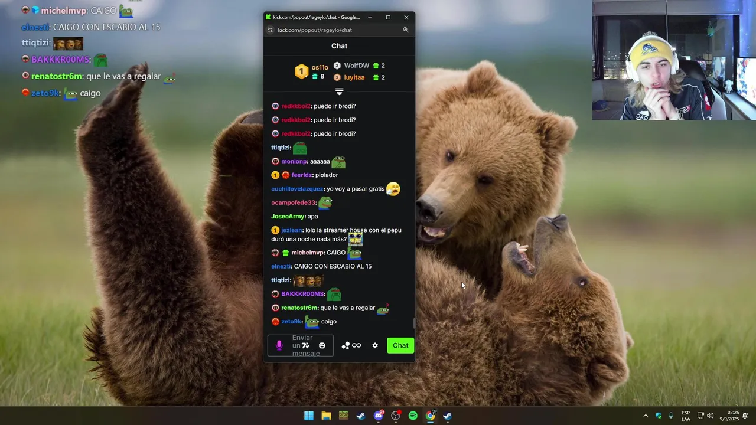Open network and volume quick settings
The width and height of the screenshot is (756, 425).
tap(705, 416)
